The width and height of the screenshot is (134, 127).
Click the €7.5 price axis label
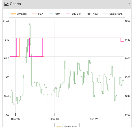7,58
